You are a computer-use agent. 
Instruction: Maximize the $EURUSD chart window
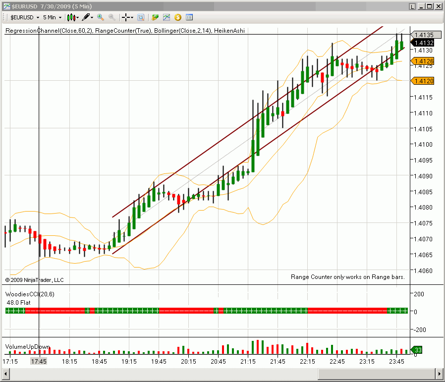[430, 6]
